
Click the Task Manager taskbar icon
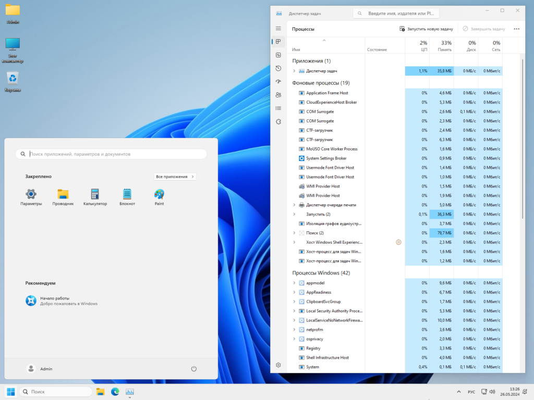130,392
